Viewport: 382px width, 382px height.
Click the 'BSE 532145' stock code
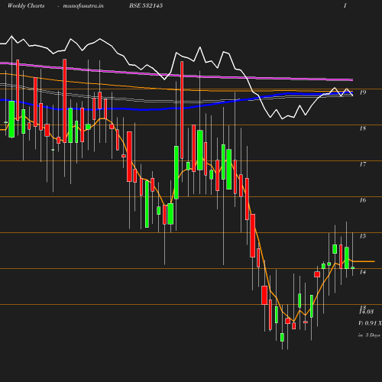(x=146, y=5)
